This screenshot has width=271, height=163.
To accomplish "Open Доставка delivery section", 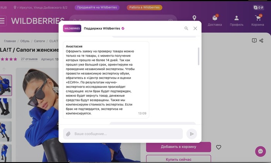I will tap(214, 20).
